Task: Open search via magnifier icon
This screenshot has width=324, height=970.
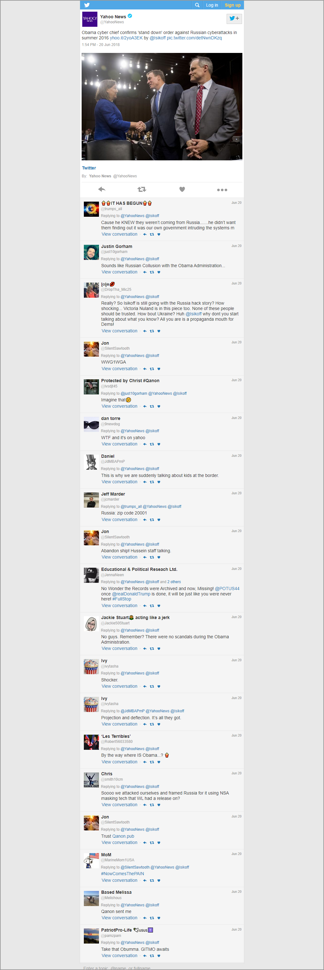Action: coord(197,5)
